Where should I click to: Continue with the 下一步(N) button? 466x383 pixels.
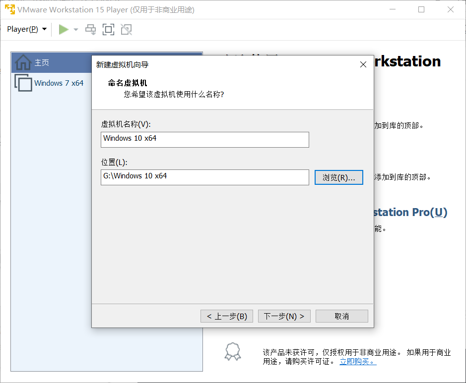point(284,316)
